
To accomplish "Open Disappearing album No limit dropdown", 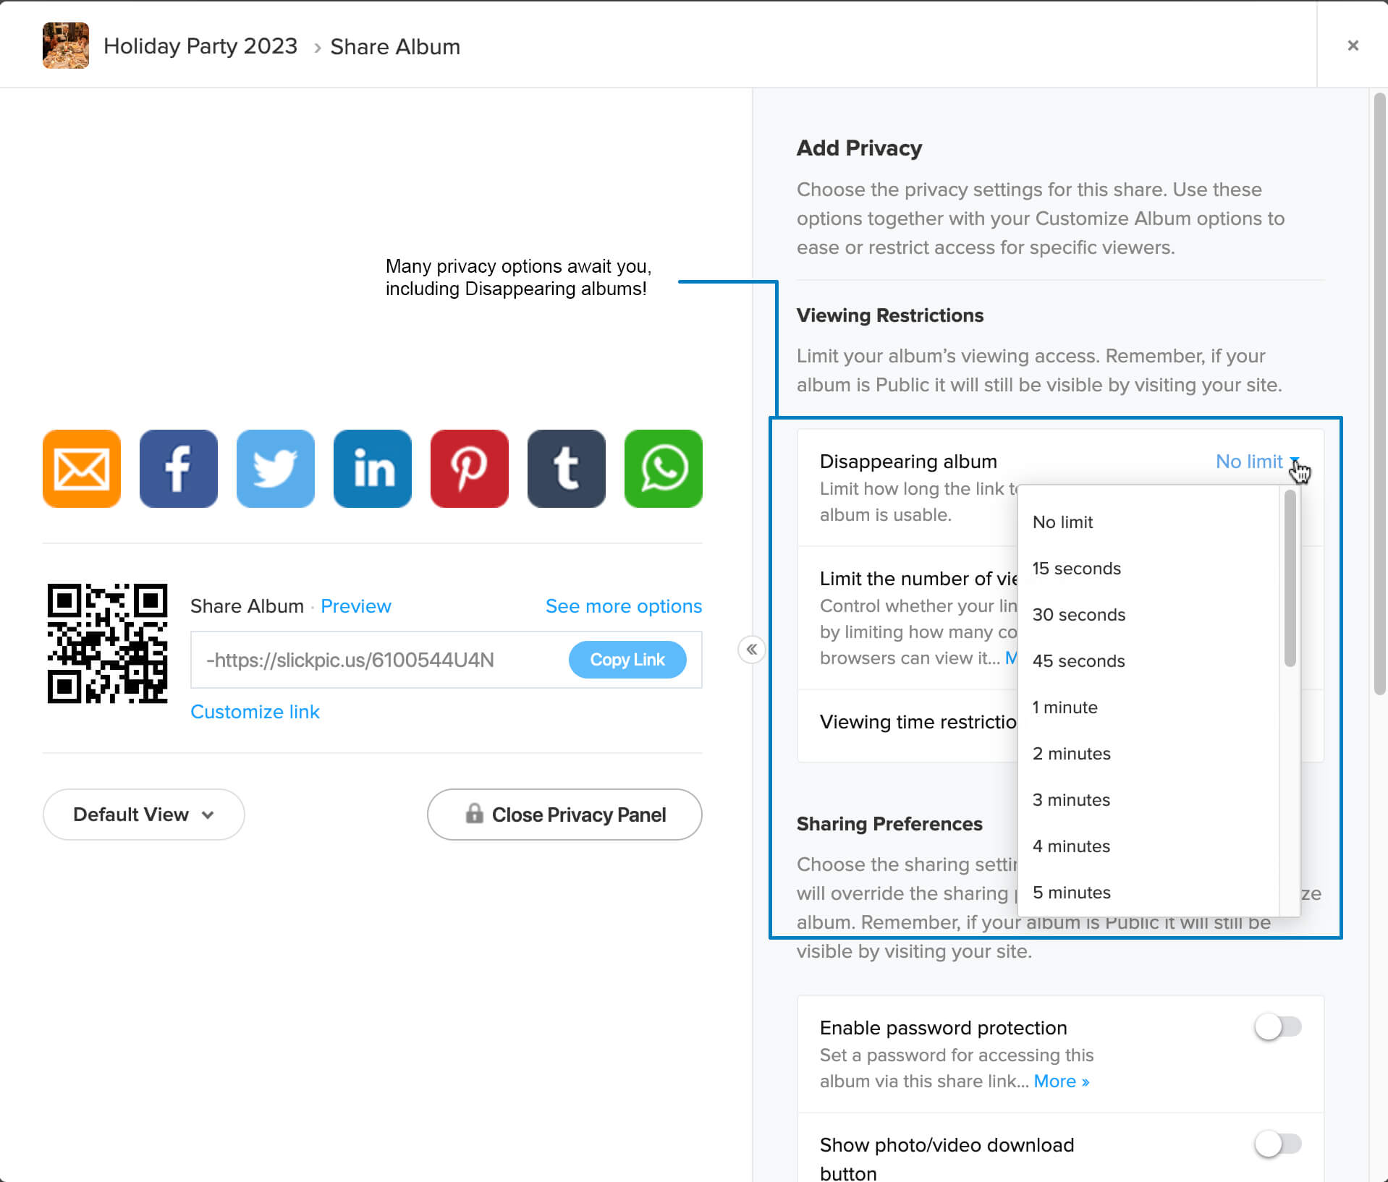I will pos(1256,462).
